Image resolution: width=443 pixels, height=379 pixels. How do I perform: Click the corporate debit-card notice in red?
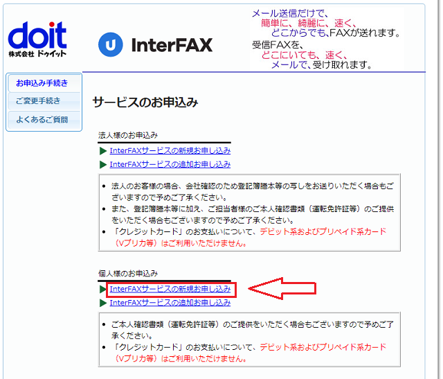(249, 238)
